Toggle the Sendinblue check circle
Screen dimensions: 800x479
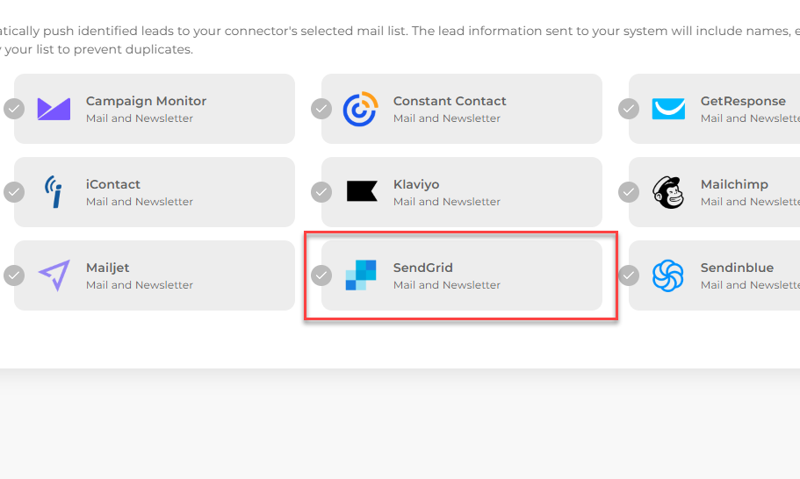[629, 275]
